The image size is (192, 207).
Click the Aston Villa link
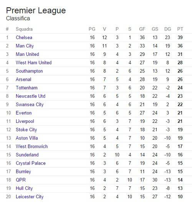pyautogui.click(x=27, y=138)
